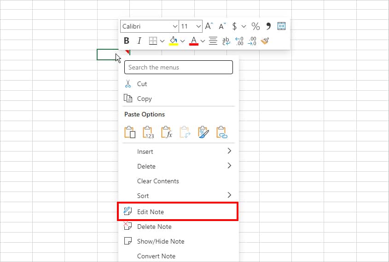Toggle the wrap text icon
The image size is (389, 262).
(x=226, y=41)
